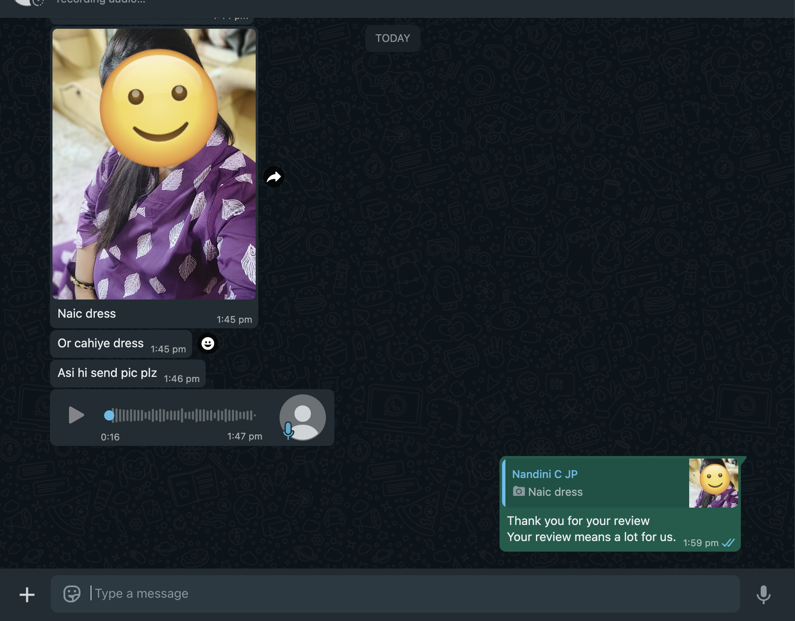The image size is (795, 621).
Task: Open the attach menu plus icon
Action: pos(27,594)
